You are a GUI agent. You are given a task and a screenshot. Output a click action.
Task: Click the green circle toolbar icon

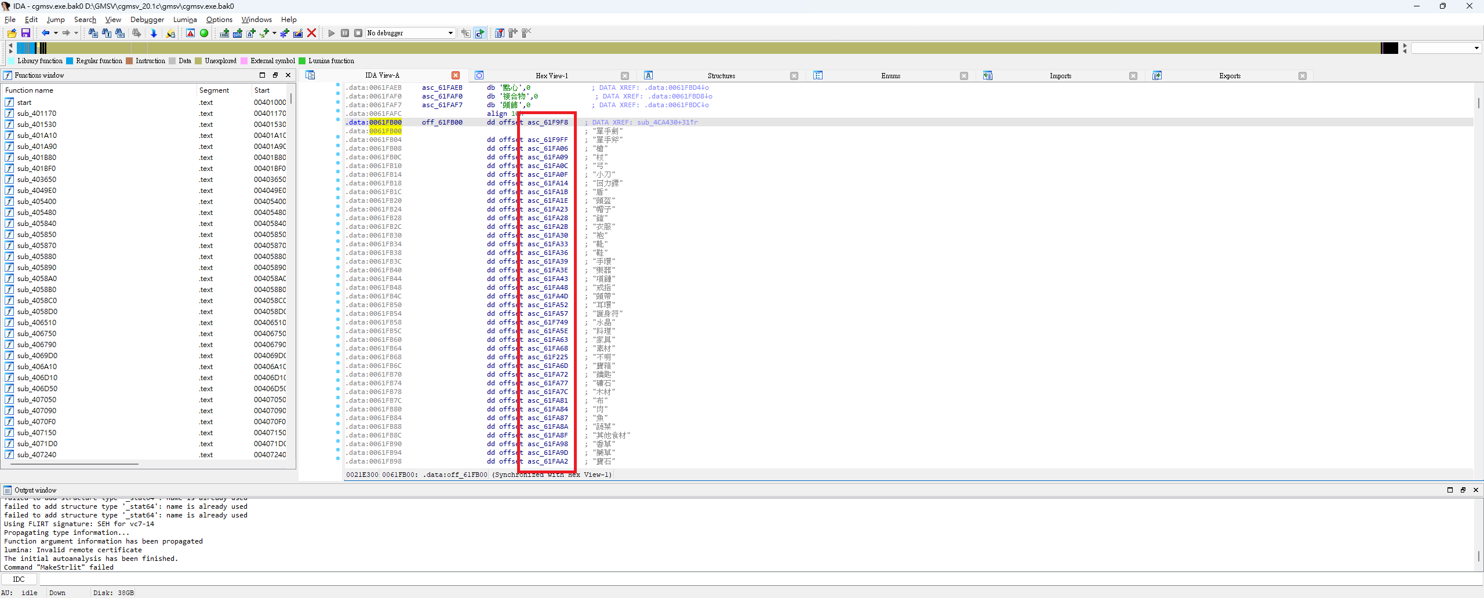[204, 33]
